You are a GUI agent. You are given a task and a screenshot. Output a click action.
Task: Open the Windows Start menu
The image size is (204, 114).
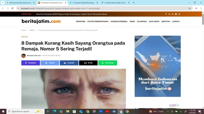click(x=3, y=111)
